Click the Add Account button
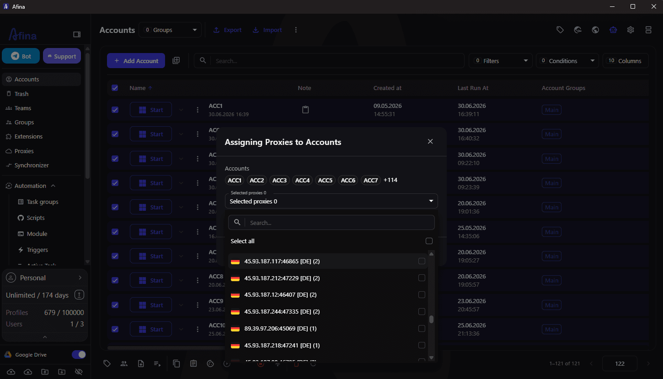This screenshot has width=663, height=379. tap(136, 60)
